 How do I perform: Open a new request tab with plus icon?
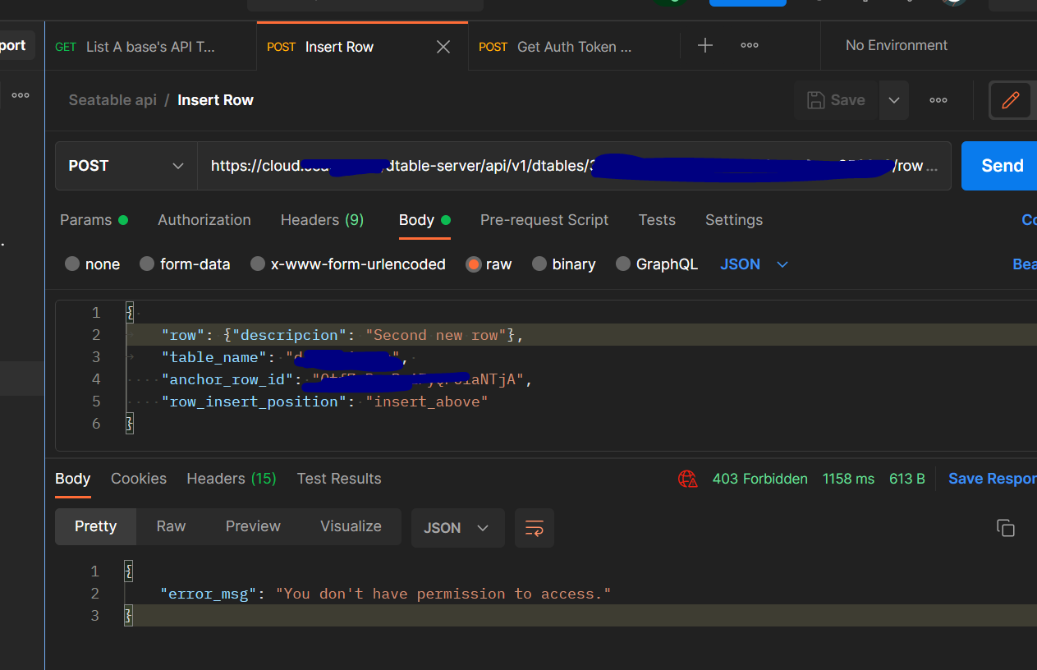(705, 46)
